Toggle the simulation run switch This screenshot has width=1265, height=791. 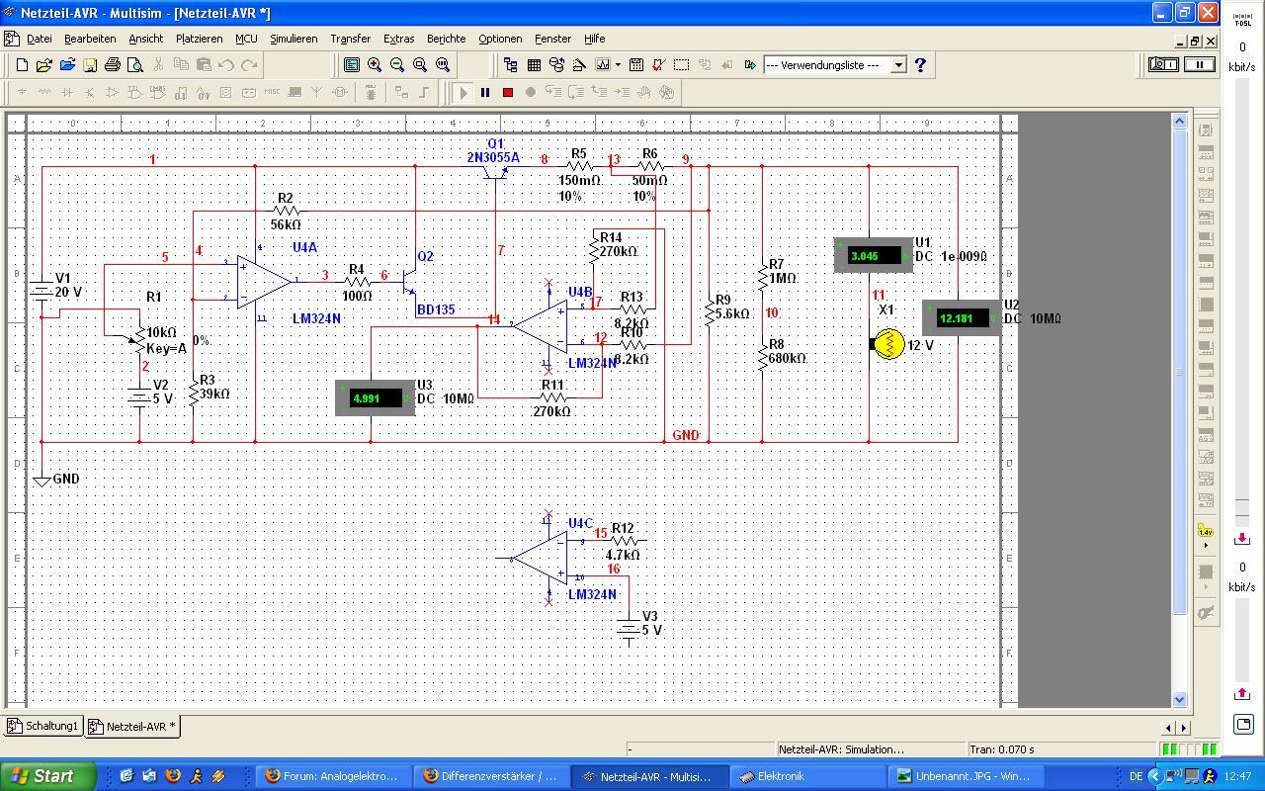pyautogui.click(x=1163, y=64)
